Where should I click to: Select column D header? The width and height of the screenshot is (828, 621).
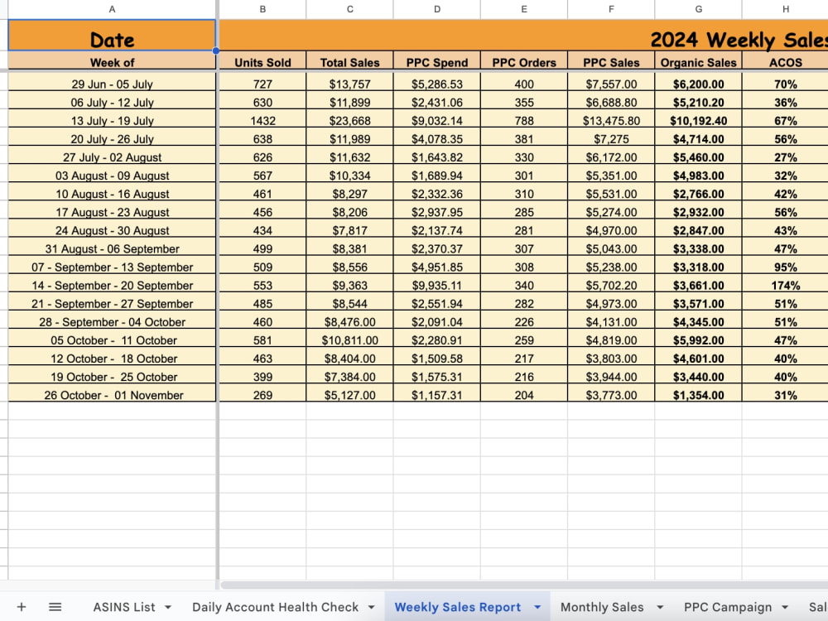(x=436, y=9)
